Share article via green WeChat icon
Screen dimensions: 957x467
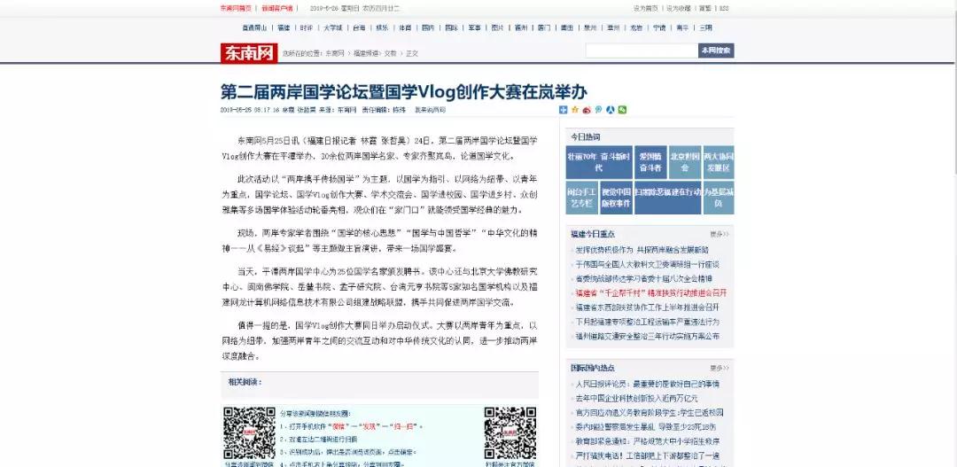coord(622,110)
